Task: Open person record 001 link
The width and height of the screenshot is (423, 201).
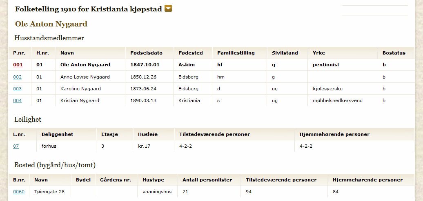Action: (18, 65)
